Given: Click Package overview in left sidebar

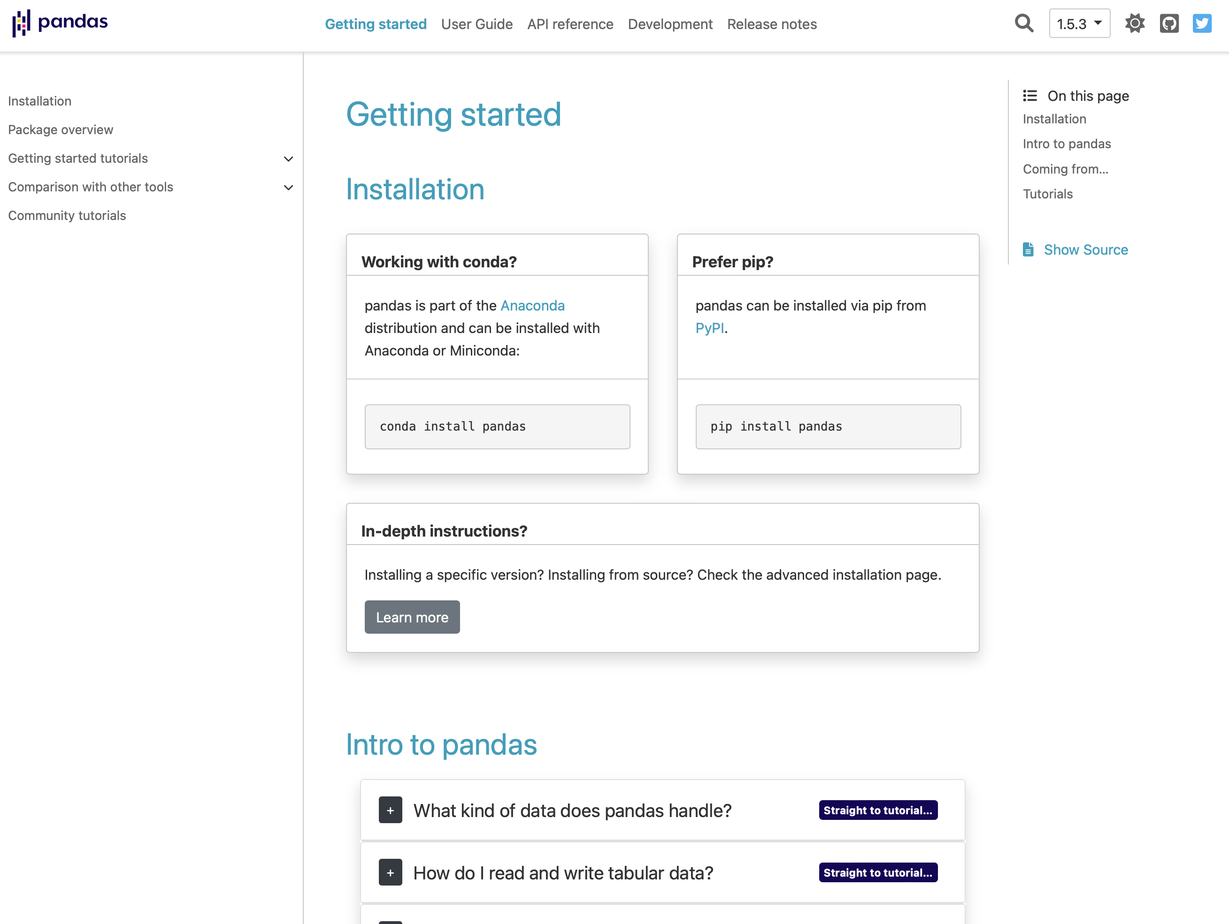Looking at the screenshot, I should point(61,129).
